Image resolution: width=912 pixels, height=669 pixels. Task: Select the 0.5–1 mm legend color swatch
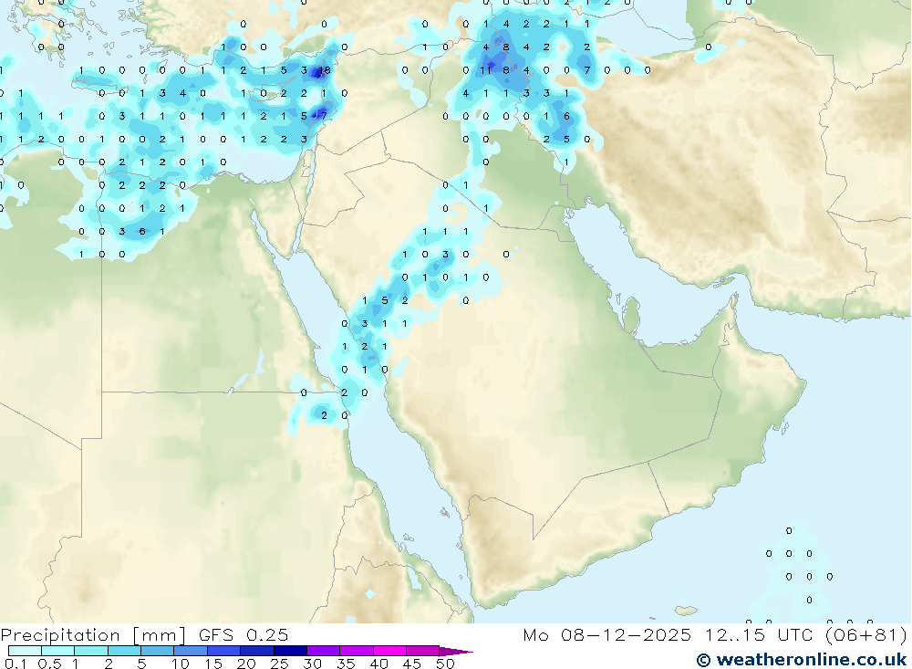click(x=58, y=651)
